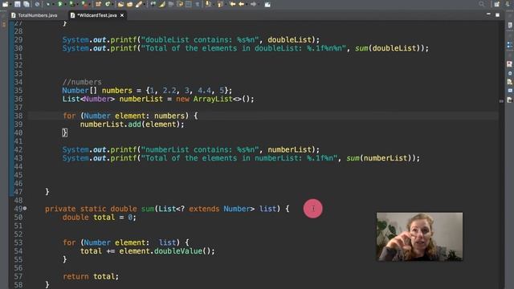Image resolution: width=514 pixels, height=289 pixels.
Task: Open dropdown arrow beside Next Annotation
Action: tap(213, 4)
